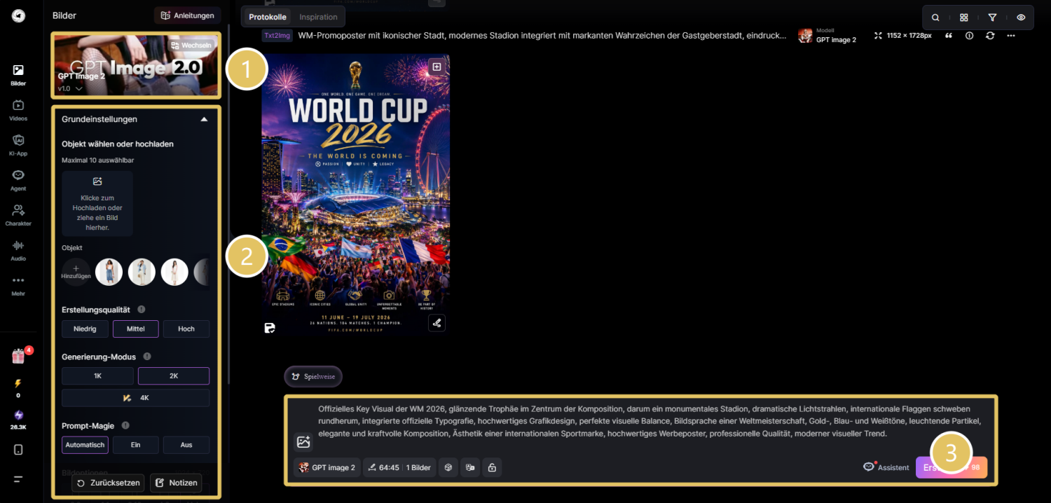The image size is (1051, 503).
Task: Open the Videos section in sidebar
Action: click(x=18, y=110)
